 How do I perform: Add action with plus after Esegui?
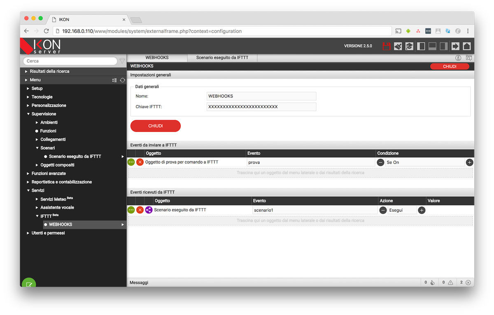[x=422, y=210]
